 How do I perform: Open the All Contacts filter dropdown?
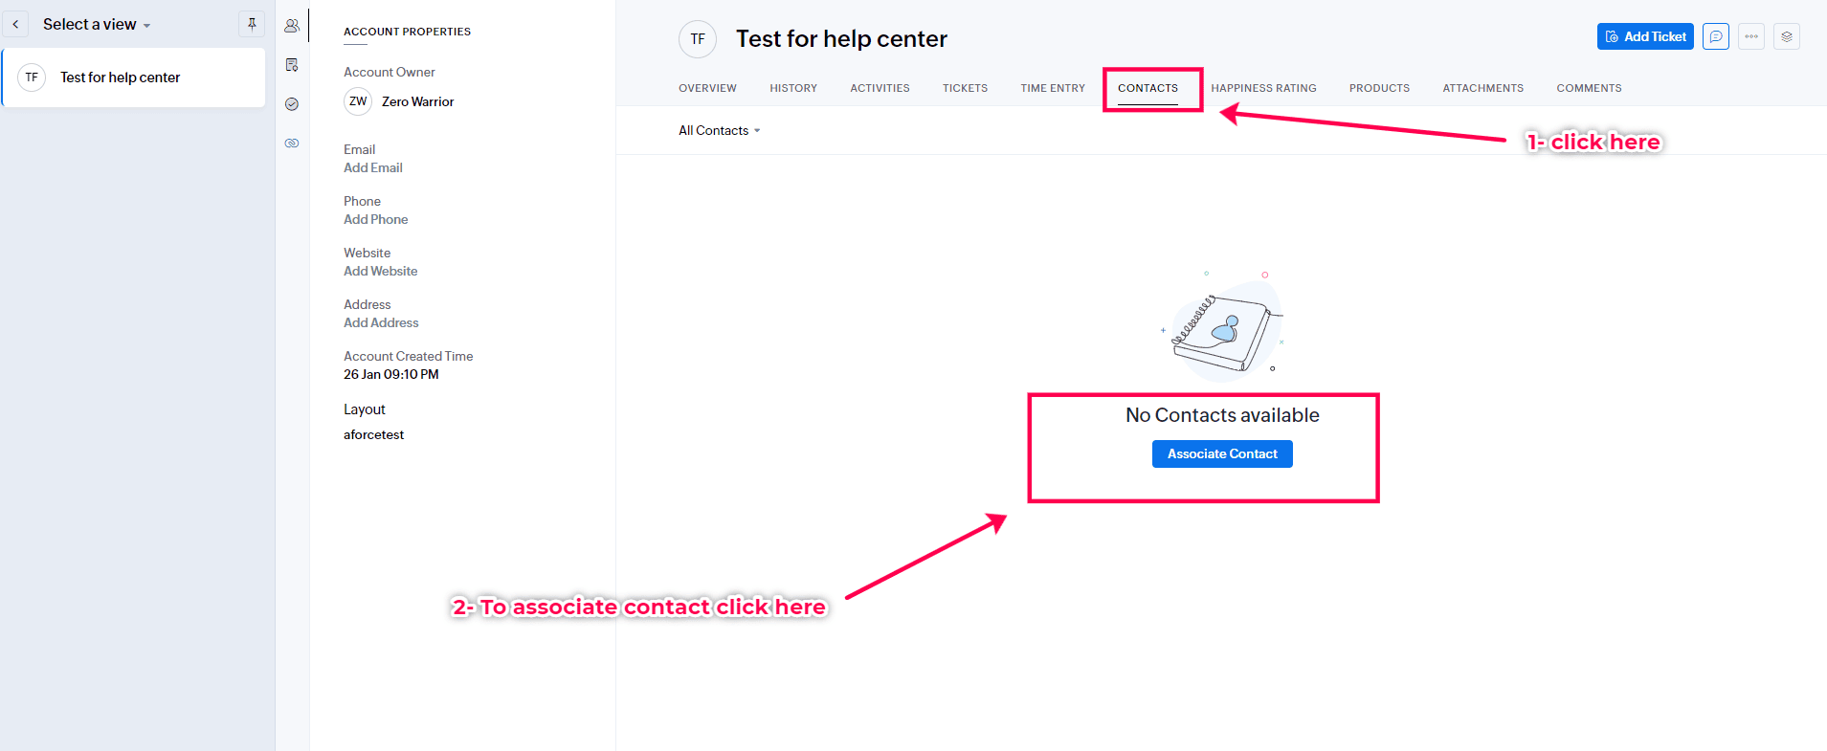coord(719,130)
